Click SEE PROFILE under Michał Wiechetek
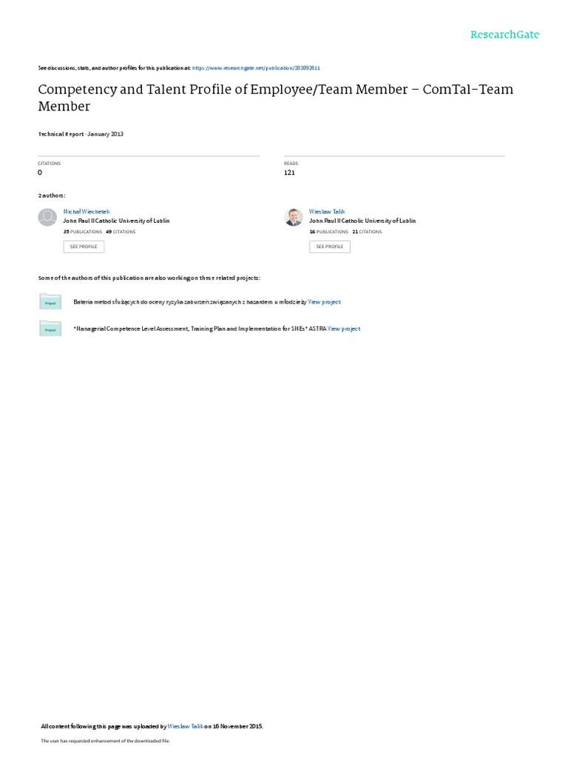This screenshot has height=758, width=568. point(84,246)
